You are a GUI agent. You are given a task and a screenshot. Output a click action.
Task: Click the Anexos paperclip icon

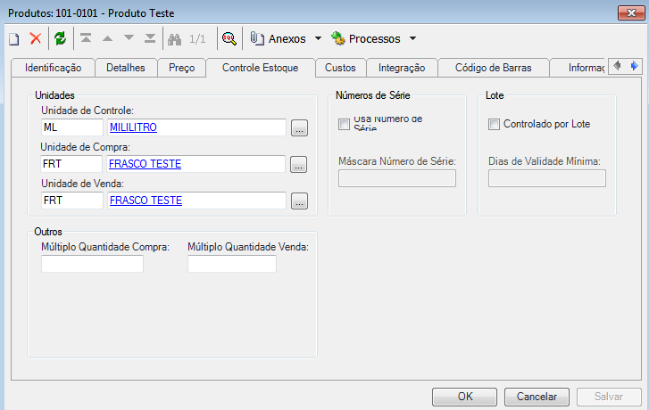click(x=257, y=38)
